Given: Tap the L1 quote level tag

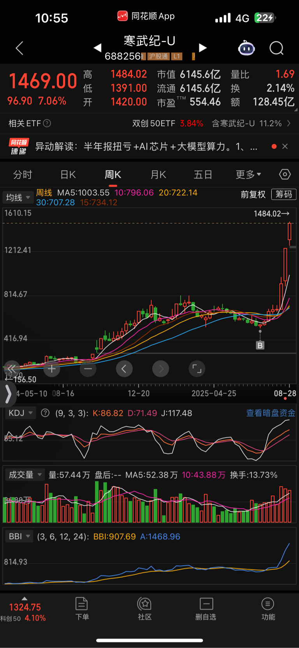Looking at the screenshot, I should pyautogui.click(x=177, y=56).
